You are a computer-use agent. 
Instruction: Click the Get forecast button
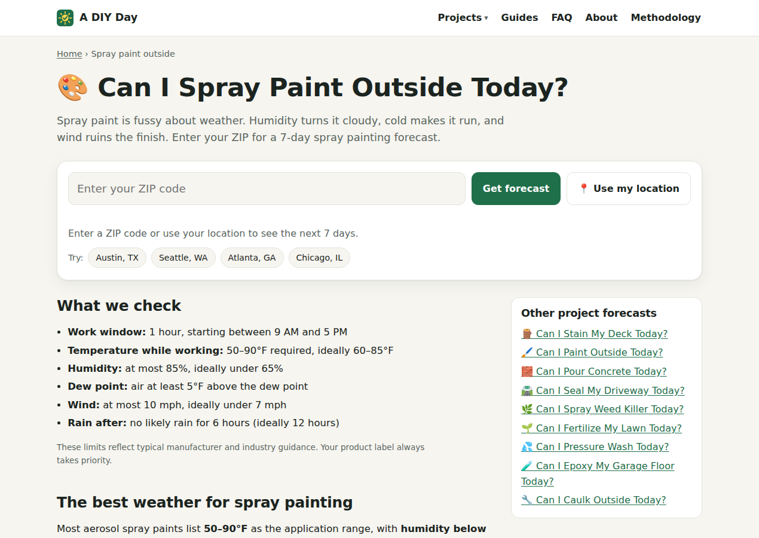click(516, 189)
